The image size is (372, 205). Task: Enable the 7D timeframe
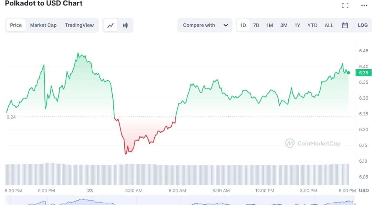(256, 25)
